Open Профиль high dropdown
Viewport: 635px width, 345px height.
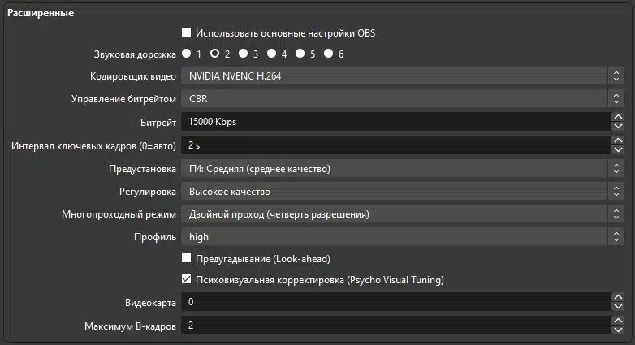[x=402, y=236]
